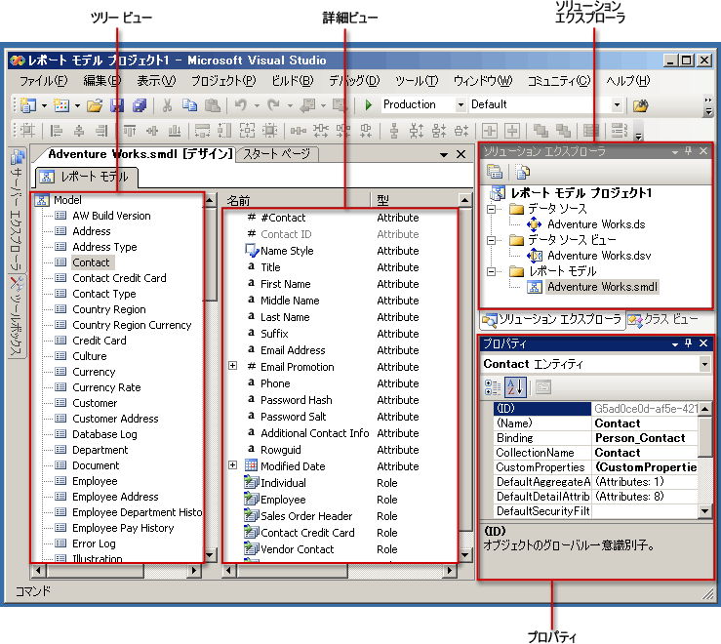Select the Employee entity in tree
The width and height of the screenshot is (721, 644).
[95, 481]
